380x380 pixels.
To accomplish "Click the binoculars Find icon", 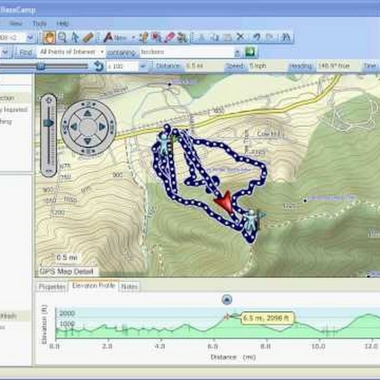I will click(x=286, y=38).
